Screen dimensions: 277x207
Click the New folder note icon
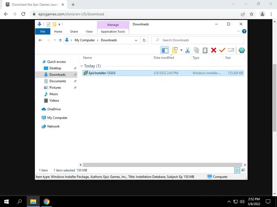coord(175,50)
